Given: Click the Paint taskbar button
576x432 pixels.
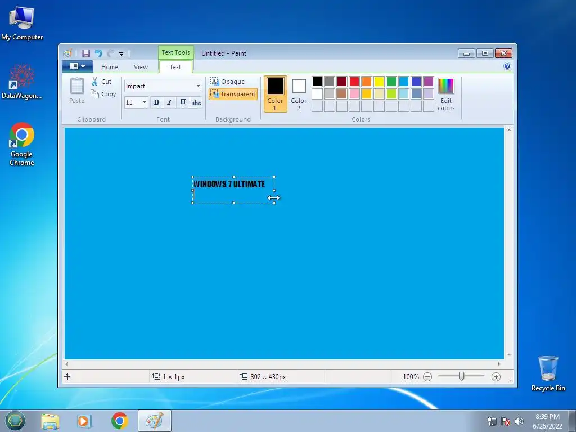Looking at the screenshot, I should pos(155,421).
